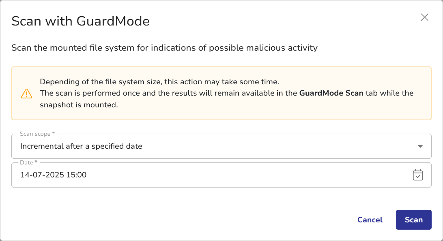Click the 14-07-2025 15:00 date value
This screenshot has width=443, height=241.
[x=53, y=175]
